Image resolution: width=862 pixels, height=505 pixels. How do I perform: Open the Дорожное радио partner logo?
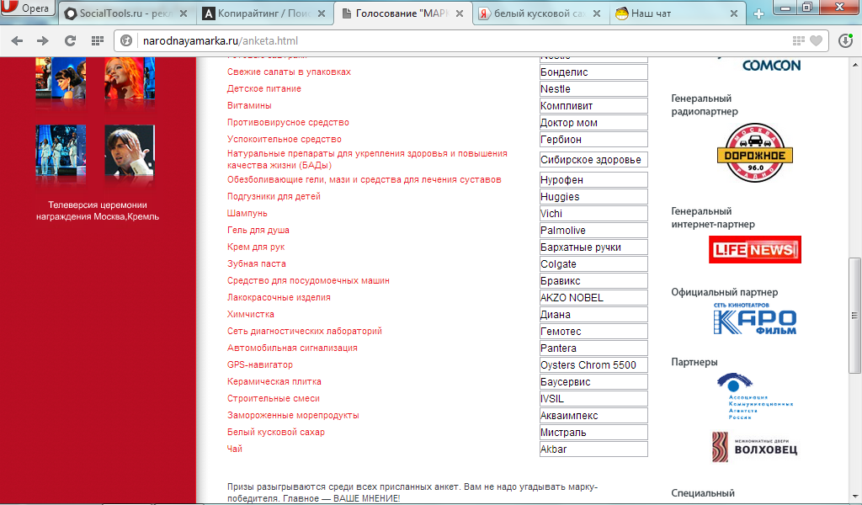[755, 153]
